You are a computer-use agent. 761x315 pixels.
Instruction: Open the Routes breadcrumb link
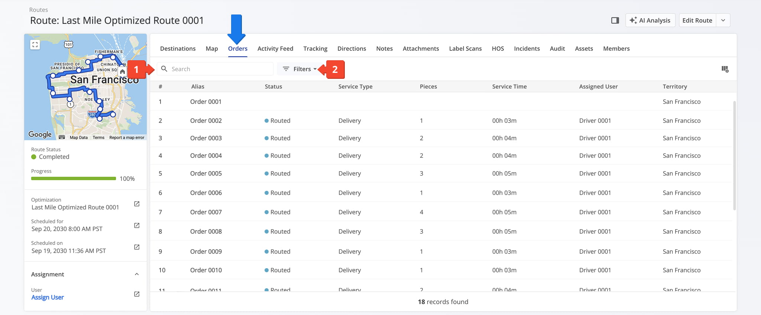coord(39,10)
